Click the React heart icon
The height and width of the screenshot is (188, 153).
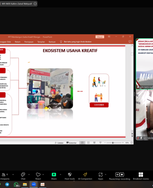pyautogui.click(x=38, y=174)
